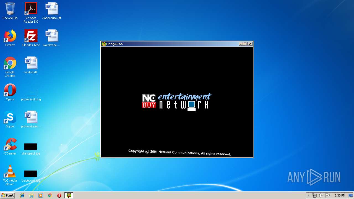Open the wordtrade document file
The image size is (354, 199).
pyautogui.click(x=51, y=38)
